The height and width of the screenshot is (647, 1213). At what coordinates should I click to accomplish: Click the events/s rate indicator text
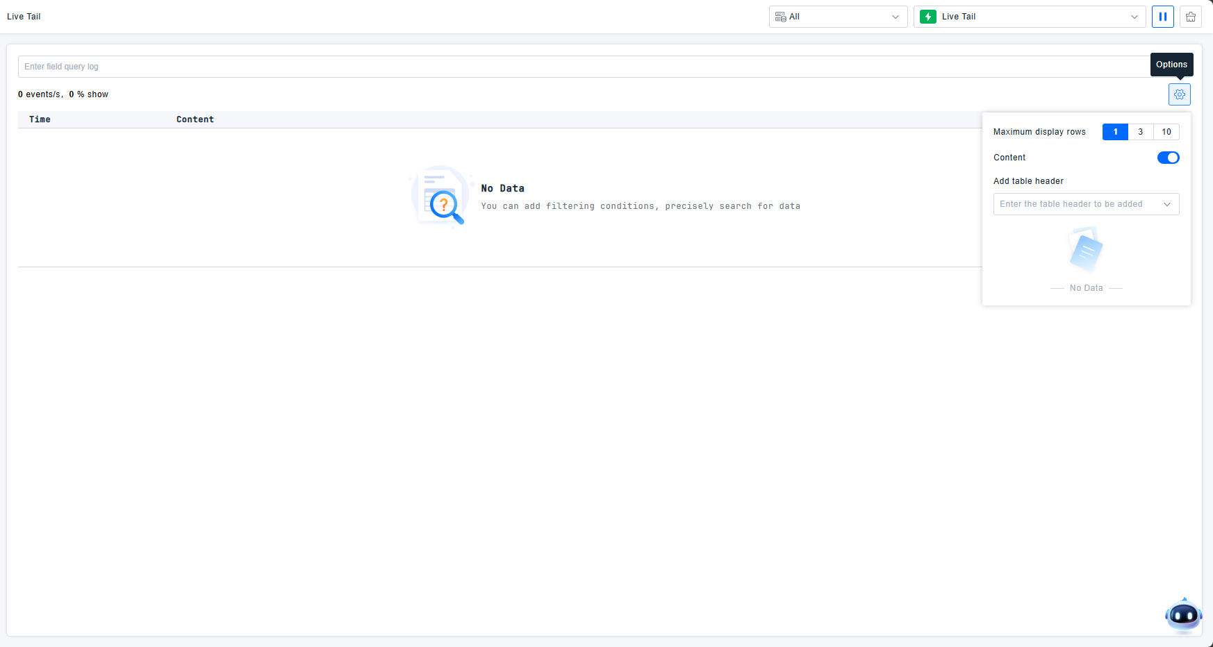click(x=40, y=94)
